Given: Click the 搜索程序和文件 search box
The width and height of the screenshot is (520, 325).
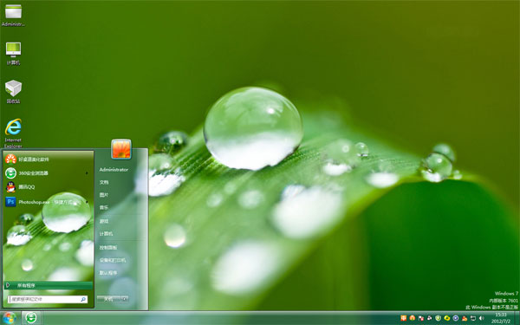Looking at the screenshot, I should pyautogui.click(x=48, y=299).
